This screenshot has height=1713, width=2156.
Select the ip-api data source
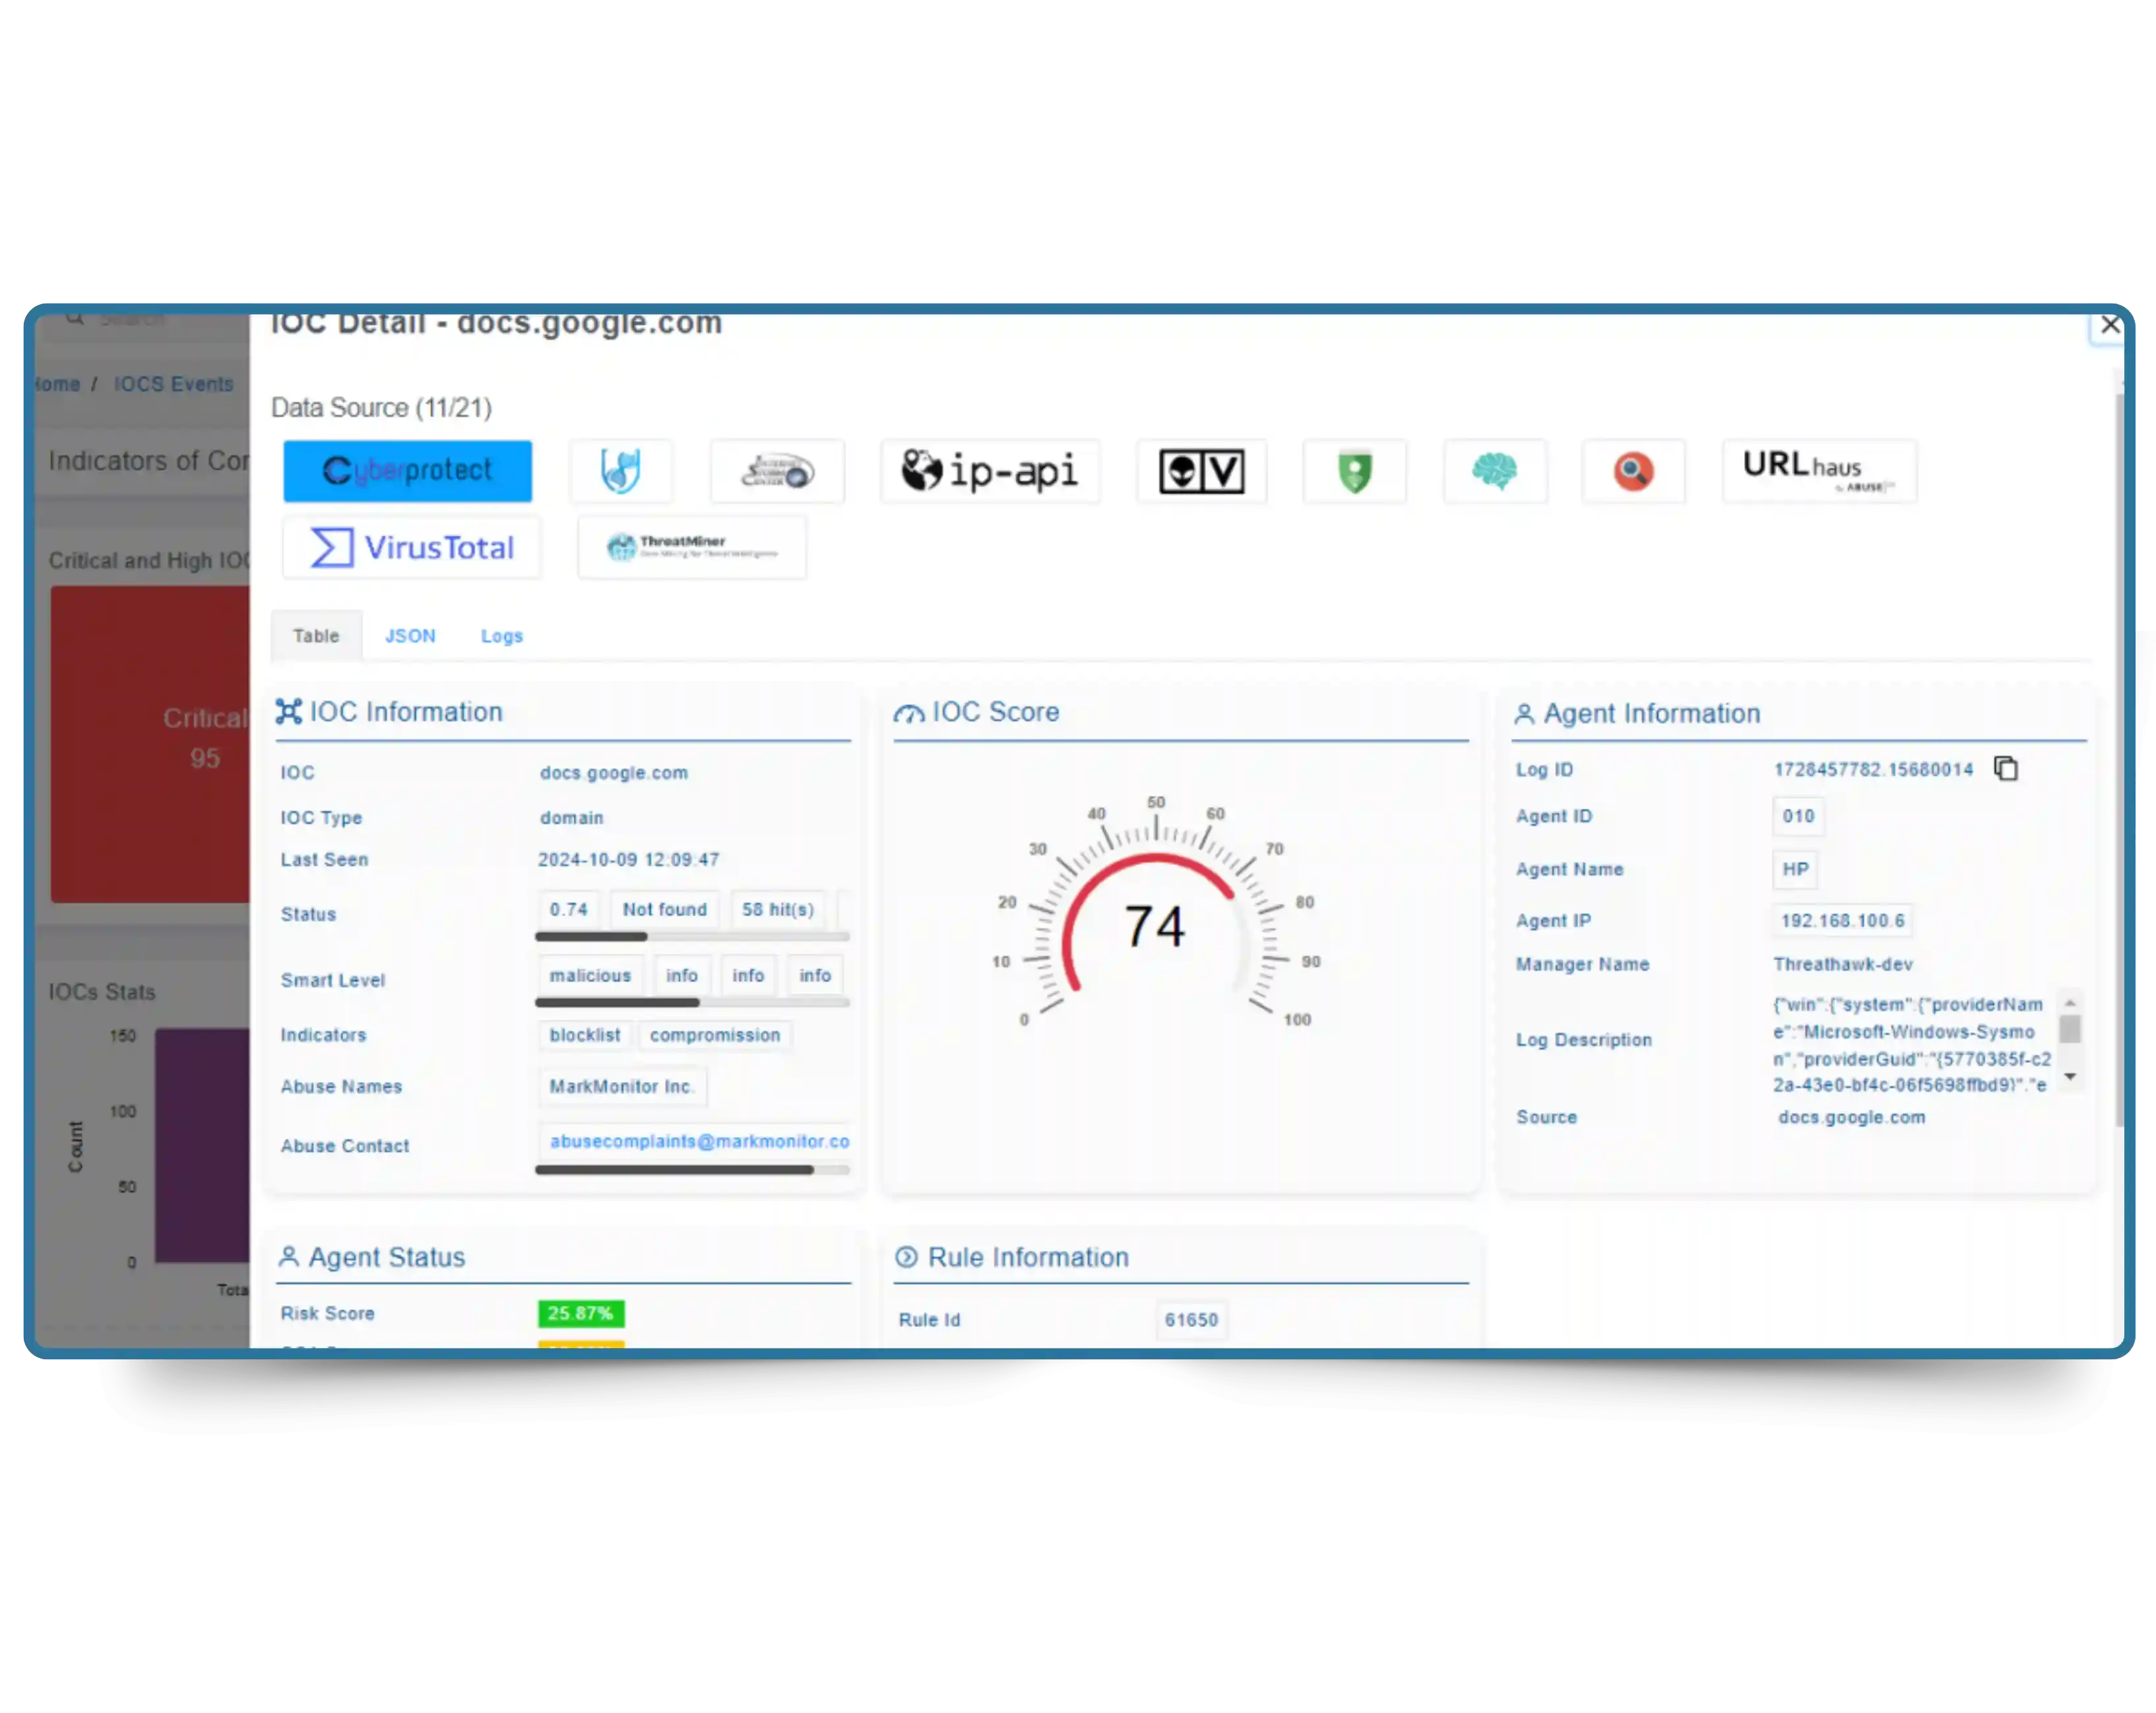click(x=990, y=471)
